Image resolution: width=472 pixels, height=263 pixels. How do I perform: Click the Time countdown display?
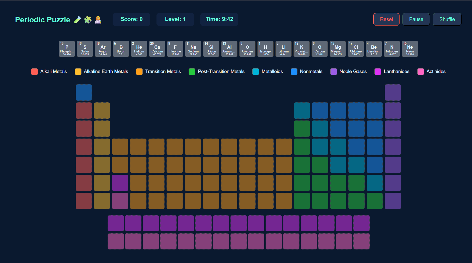coord(219,19)
